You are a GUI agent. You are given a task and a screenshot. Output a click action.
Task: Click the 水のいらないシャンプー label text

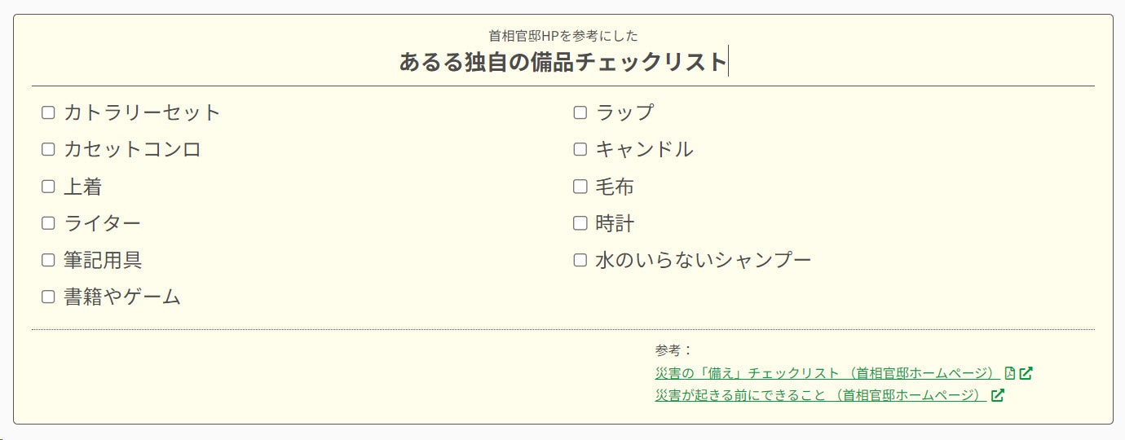click(703, 260)
